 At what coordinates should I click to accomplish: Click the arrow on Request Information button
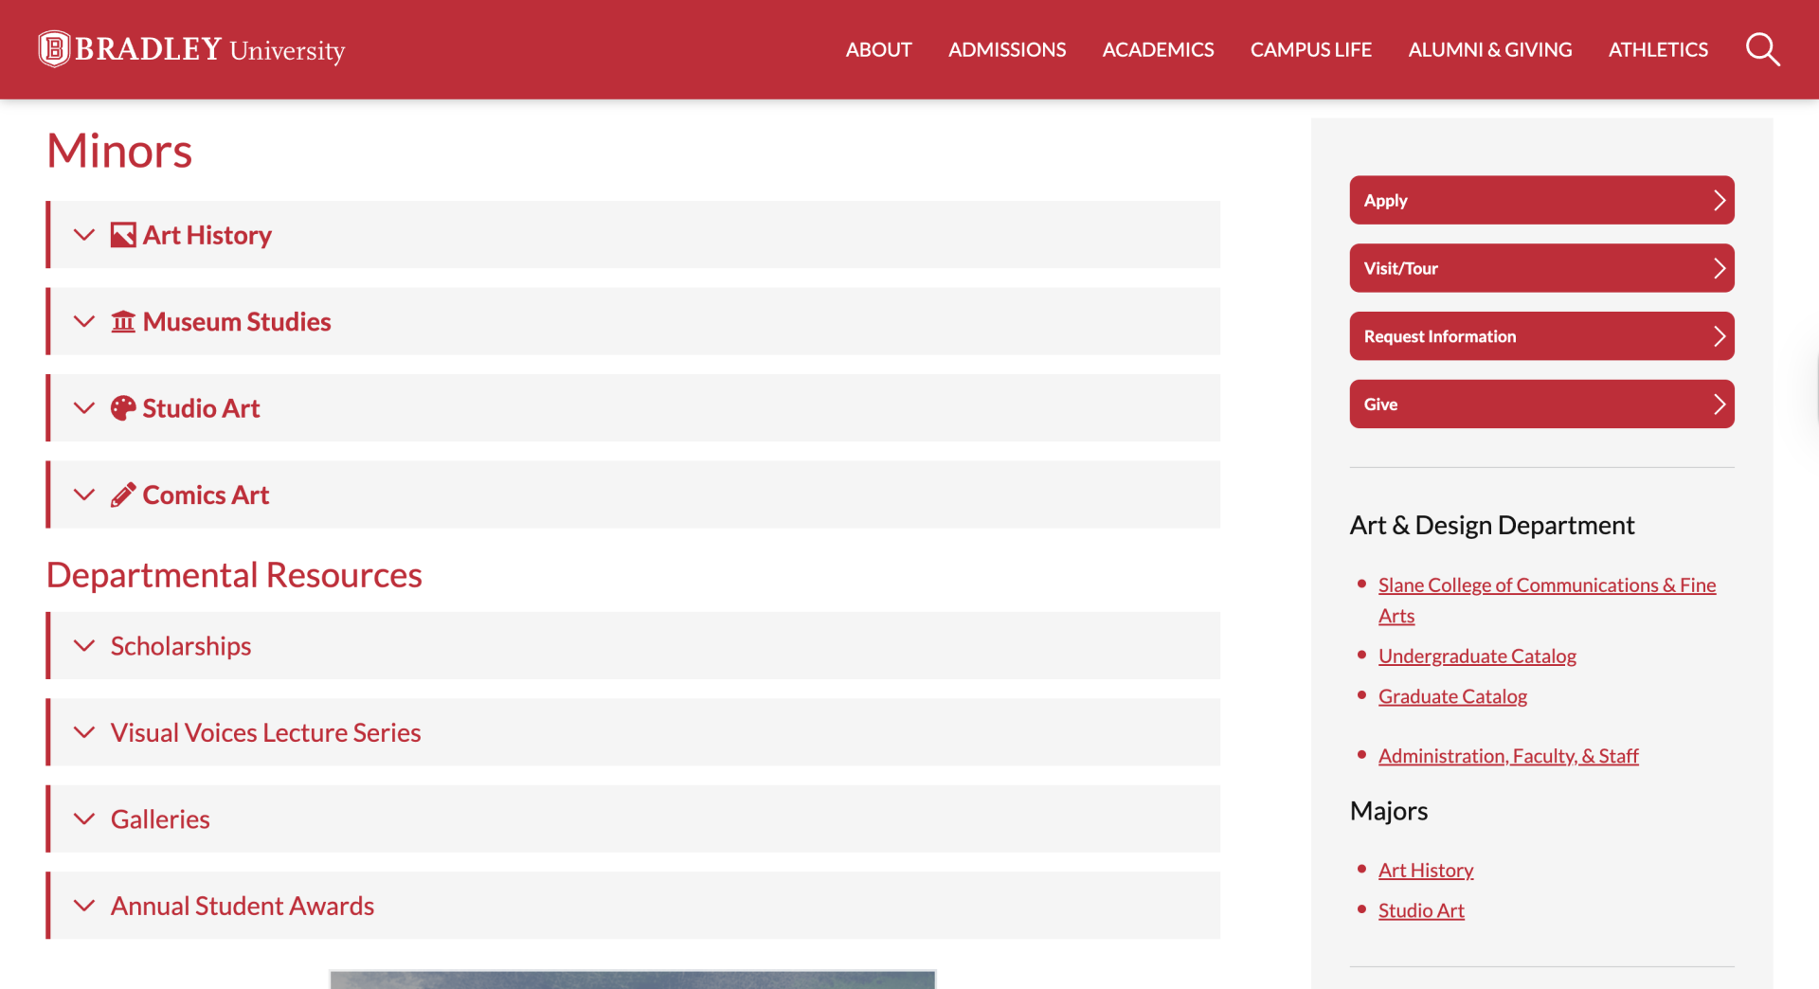[1719, 336]
